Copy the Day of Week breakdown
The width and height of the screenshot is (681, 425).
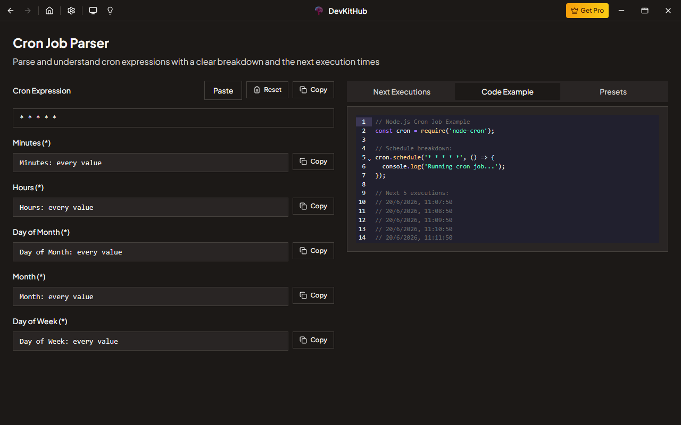(313, 340)
